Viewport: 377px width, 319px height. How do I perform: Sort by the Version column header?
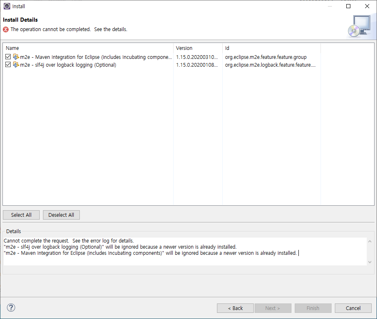click(198, 48)
